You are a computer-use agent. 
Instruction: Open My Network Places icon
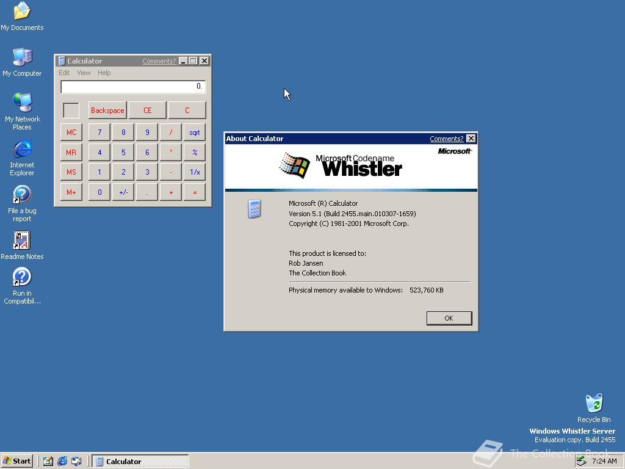pos(22,111)
